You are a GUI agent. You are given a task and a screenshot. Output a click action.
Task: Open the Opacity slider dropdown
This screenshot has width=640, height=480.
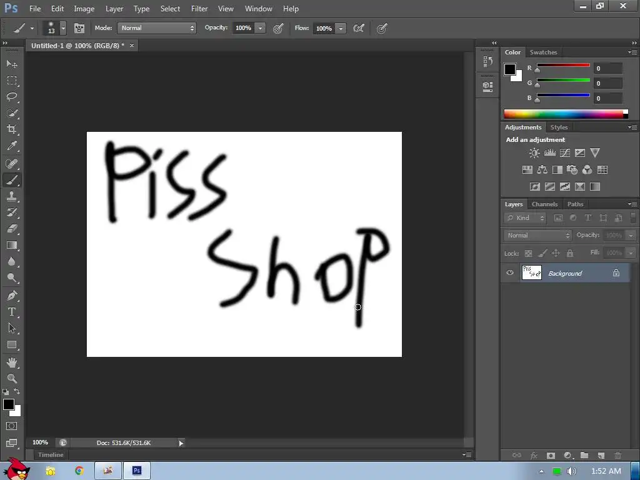[x=260, y=28]
